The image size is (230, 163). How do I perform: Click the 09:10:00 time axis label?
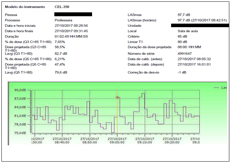pyautogui.click(x=145, y=140)
